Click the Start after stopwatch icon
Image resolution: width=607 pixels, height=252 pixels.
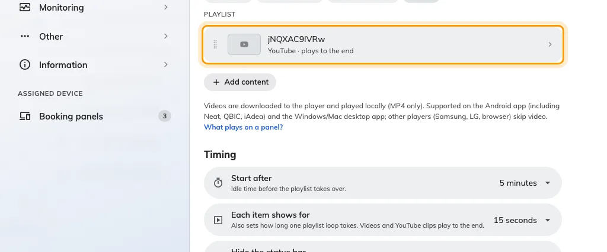(218, 183)
